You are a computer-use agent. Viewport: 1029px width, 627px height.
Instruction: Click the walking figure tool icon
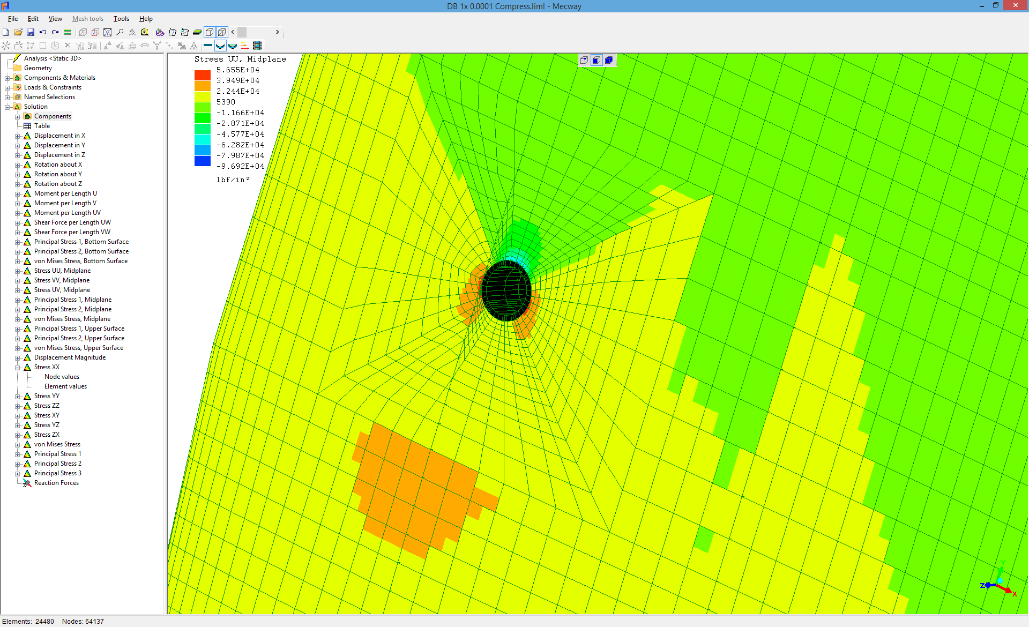[x=132, y=32]
